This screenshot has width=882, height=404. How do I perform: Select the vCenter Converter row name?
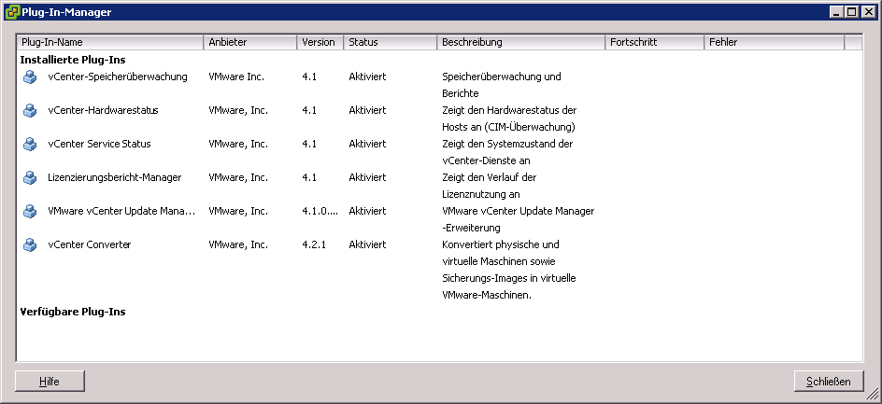(90, 244)
